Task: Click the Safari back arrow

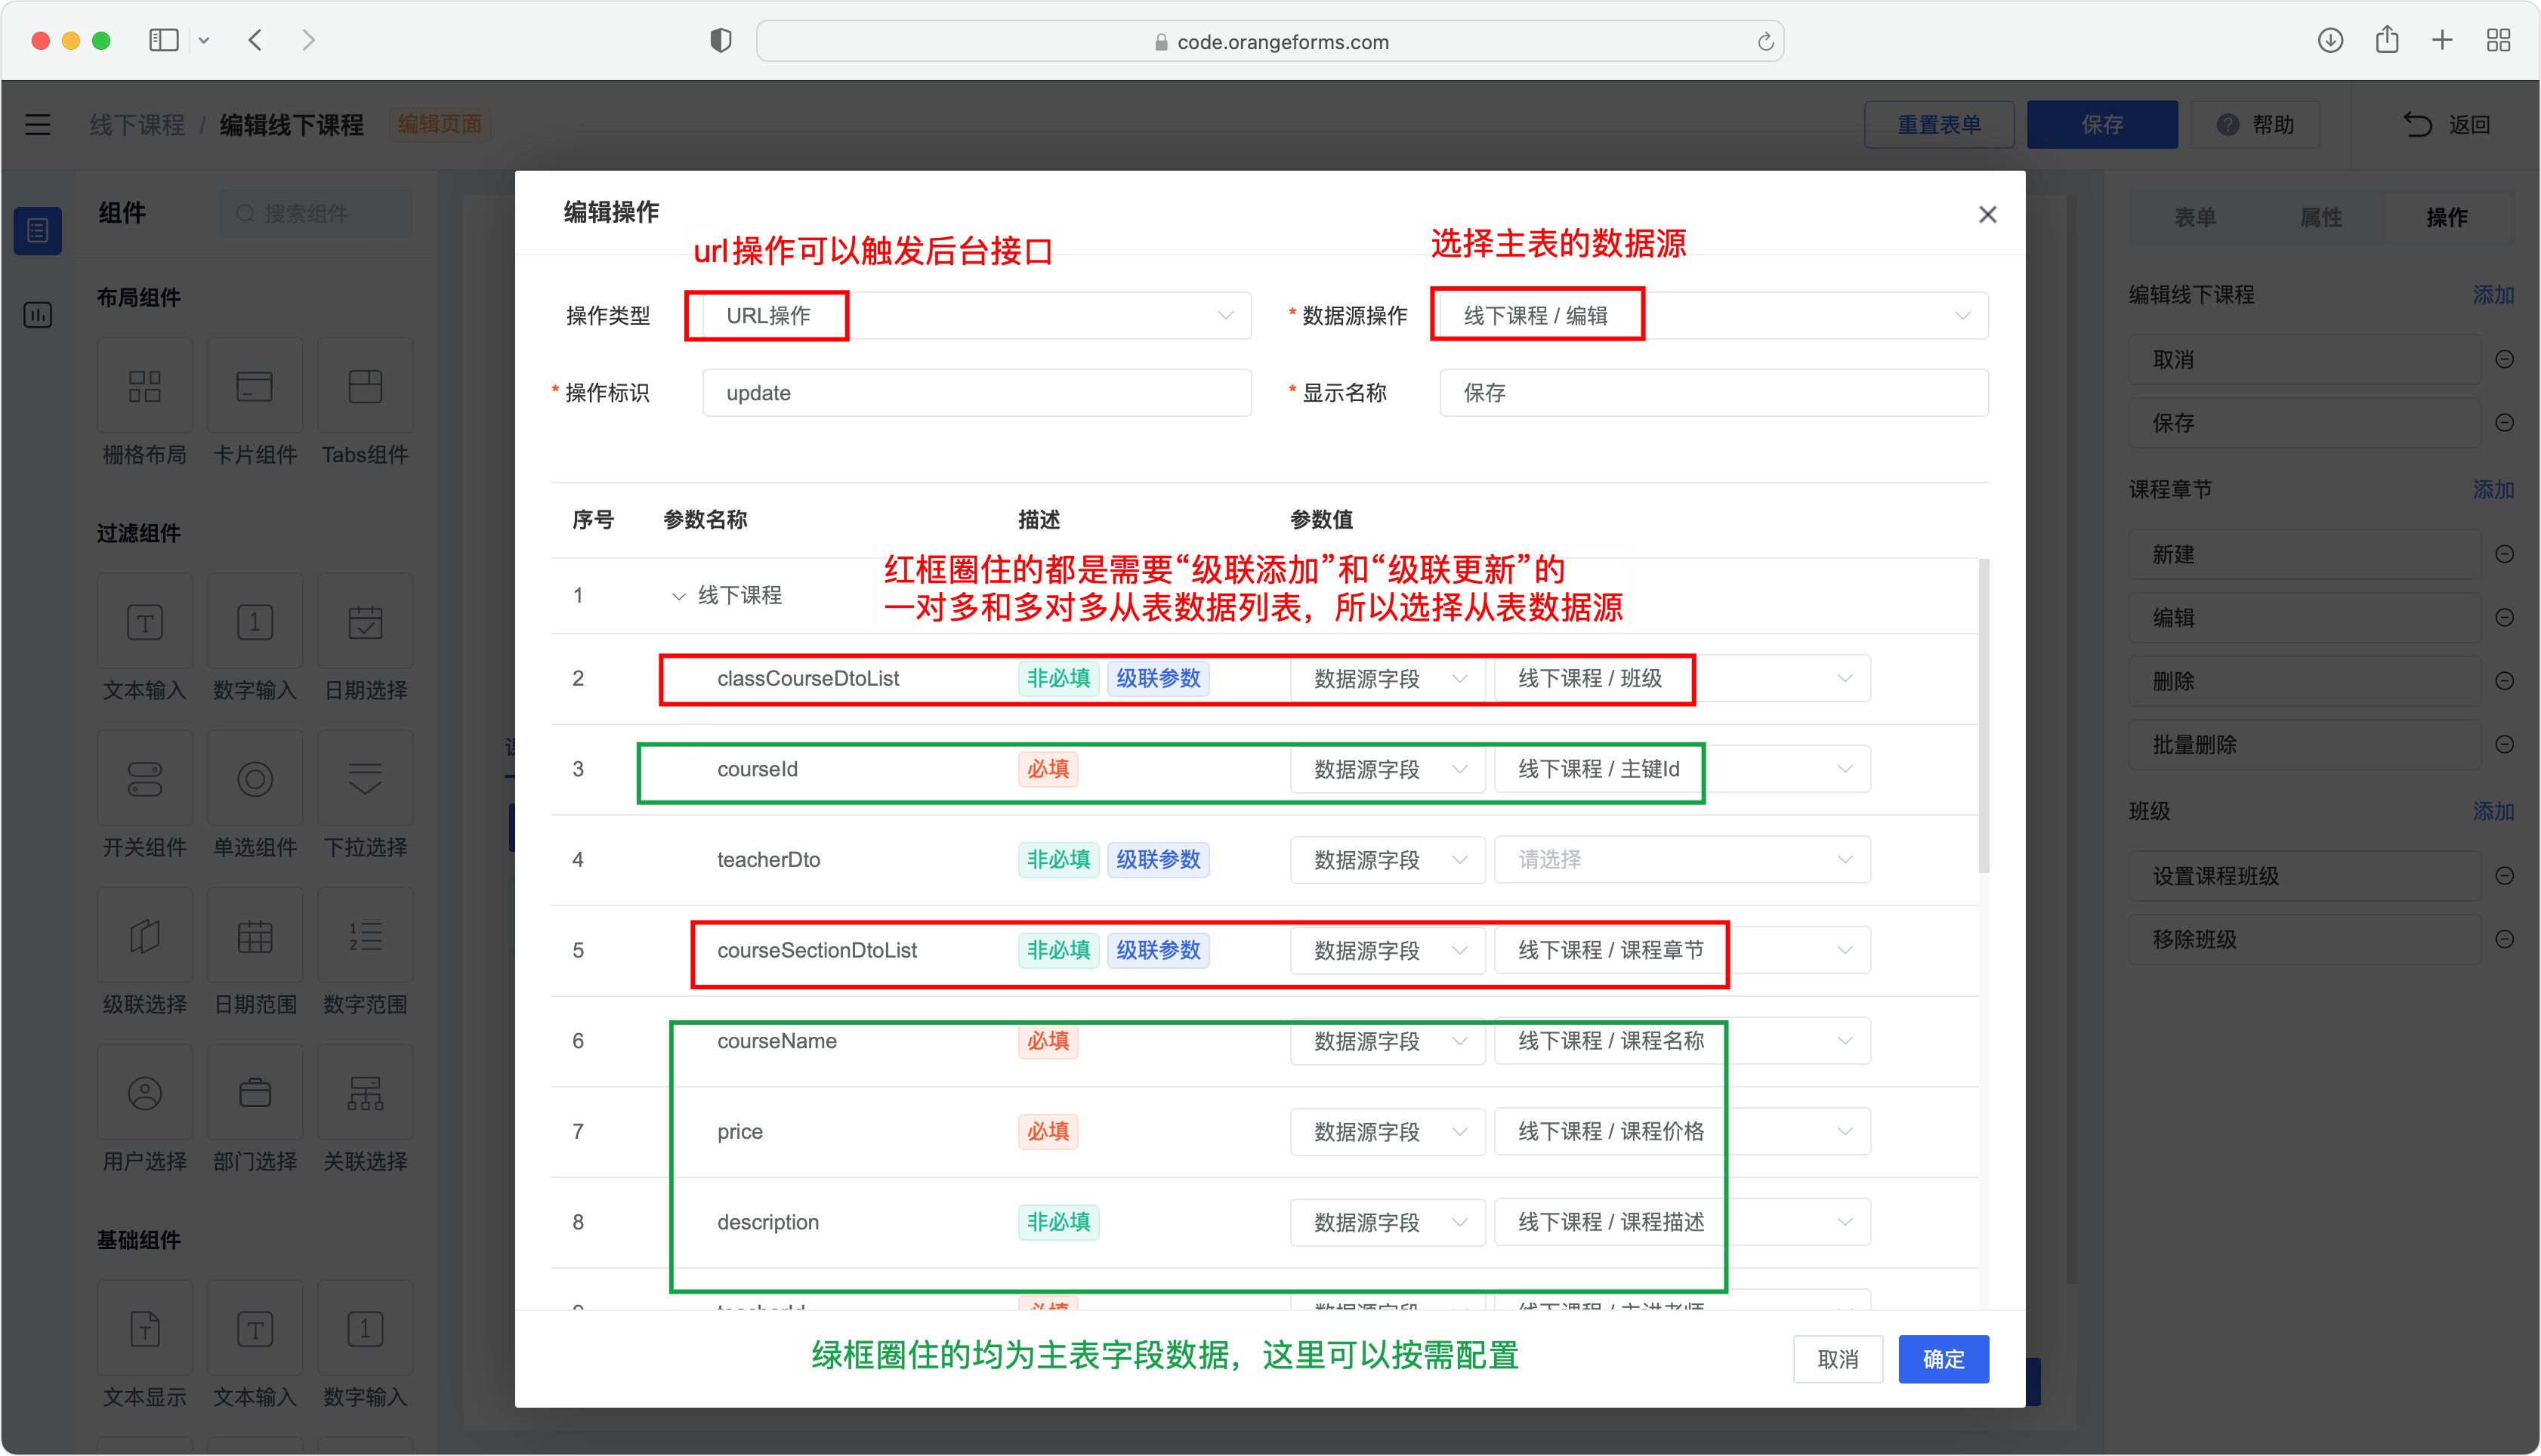Action: [255, 41]
